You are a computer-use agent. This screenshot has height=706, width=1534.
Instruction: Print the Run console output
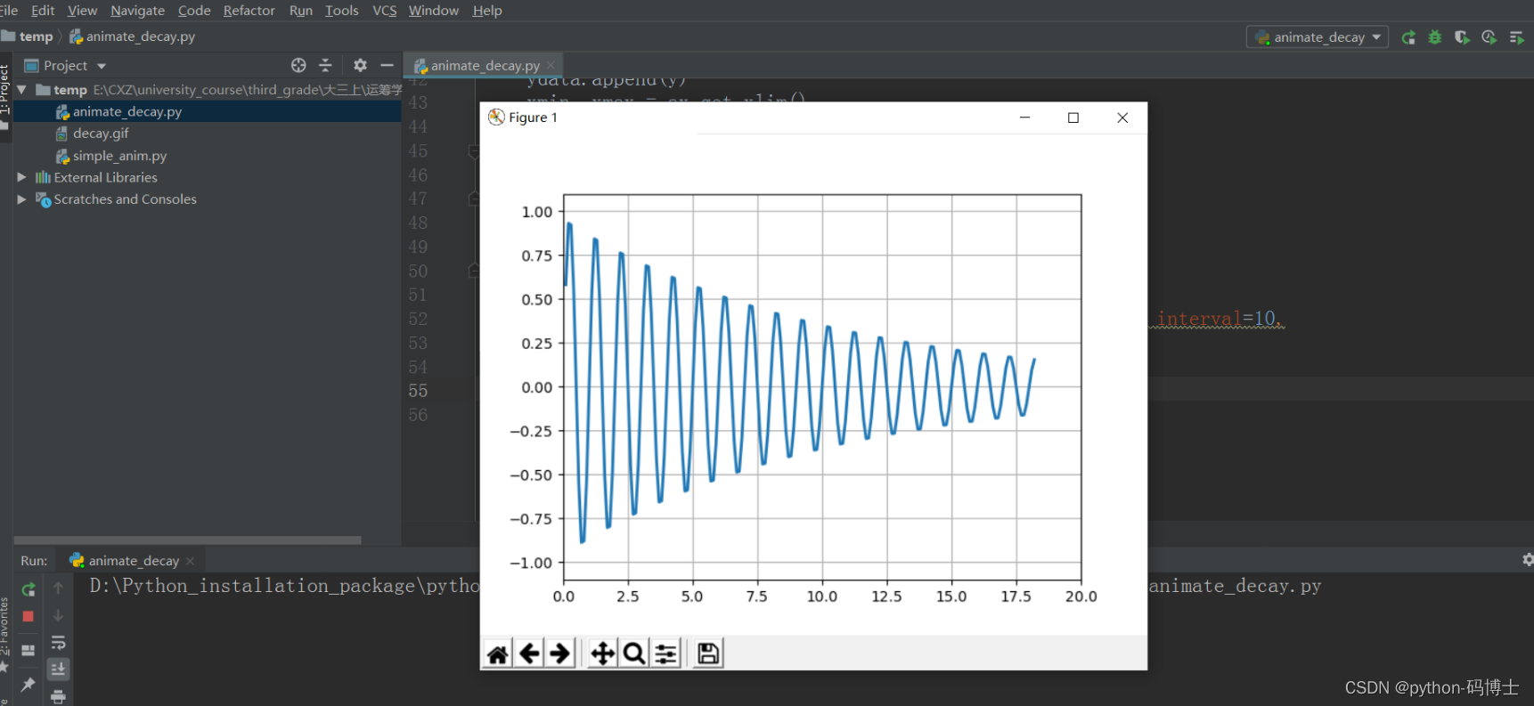point(59,696)
